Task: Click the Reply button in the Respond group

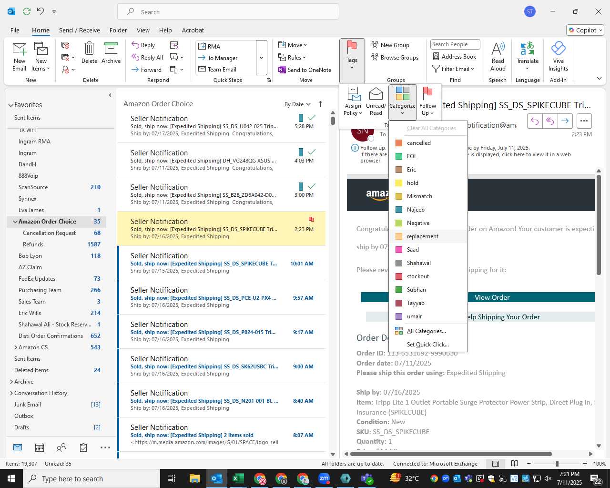Action: (143, 45)
